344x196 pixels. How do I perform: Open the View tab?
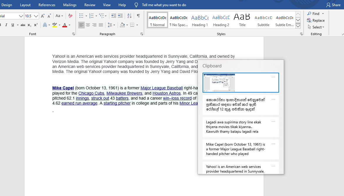(x=107, y=5)
